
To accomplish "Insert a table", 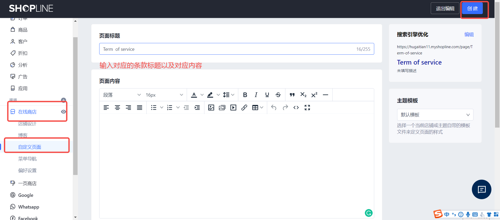I will pyautogui.click(x=255, y=108).
